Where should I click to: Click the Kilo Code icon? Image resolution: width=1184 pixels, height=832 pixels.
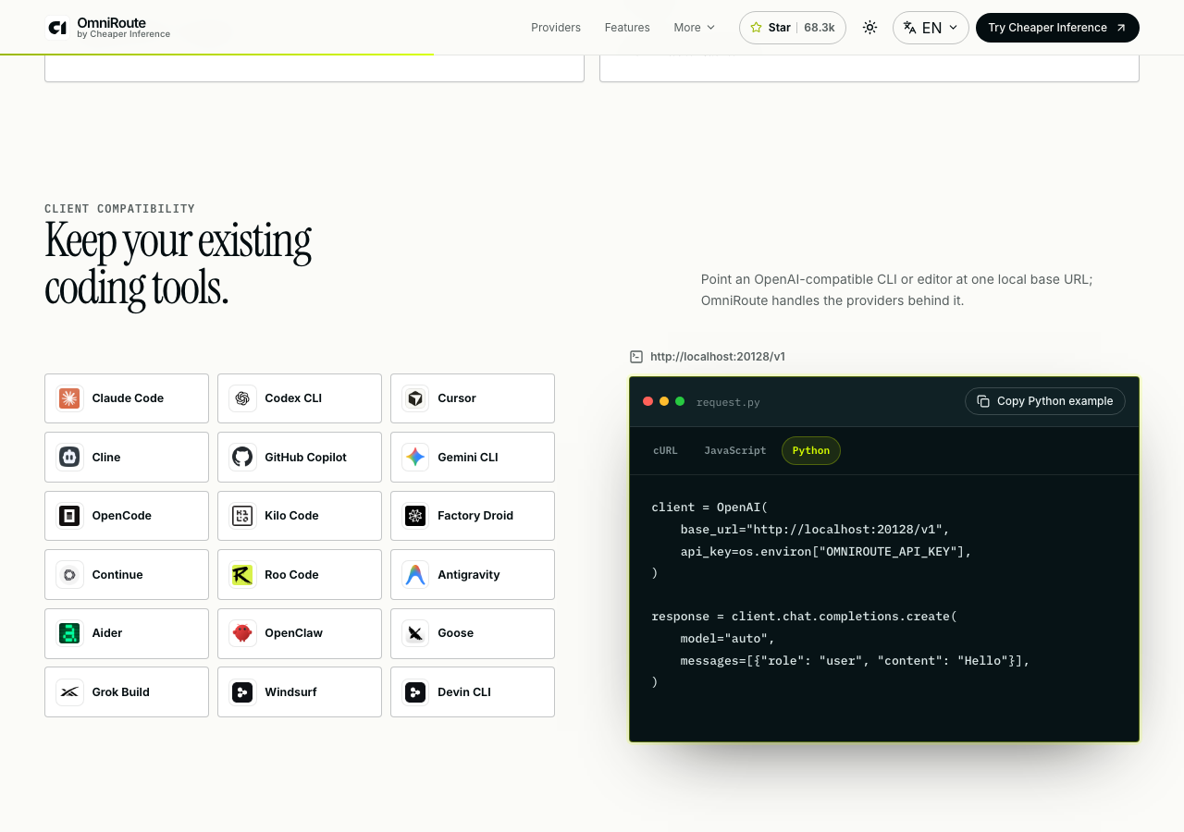point(242,516)
